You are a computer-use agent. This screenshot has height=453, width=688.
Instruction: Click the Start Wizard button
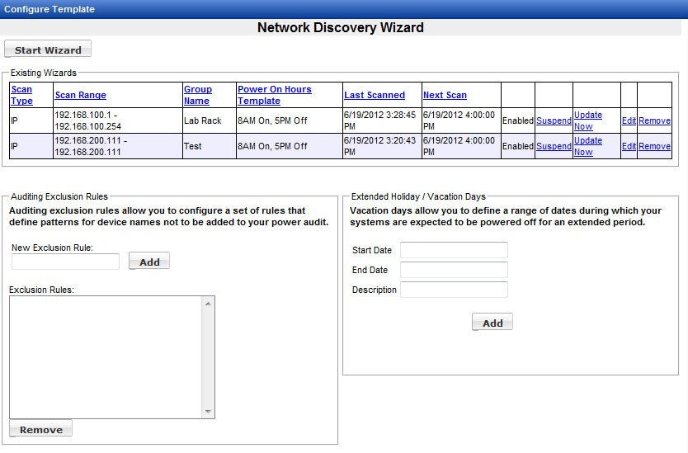[x=48, y=50]
